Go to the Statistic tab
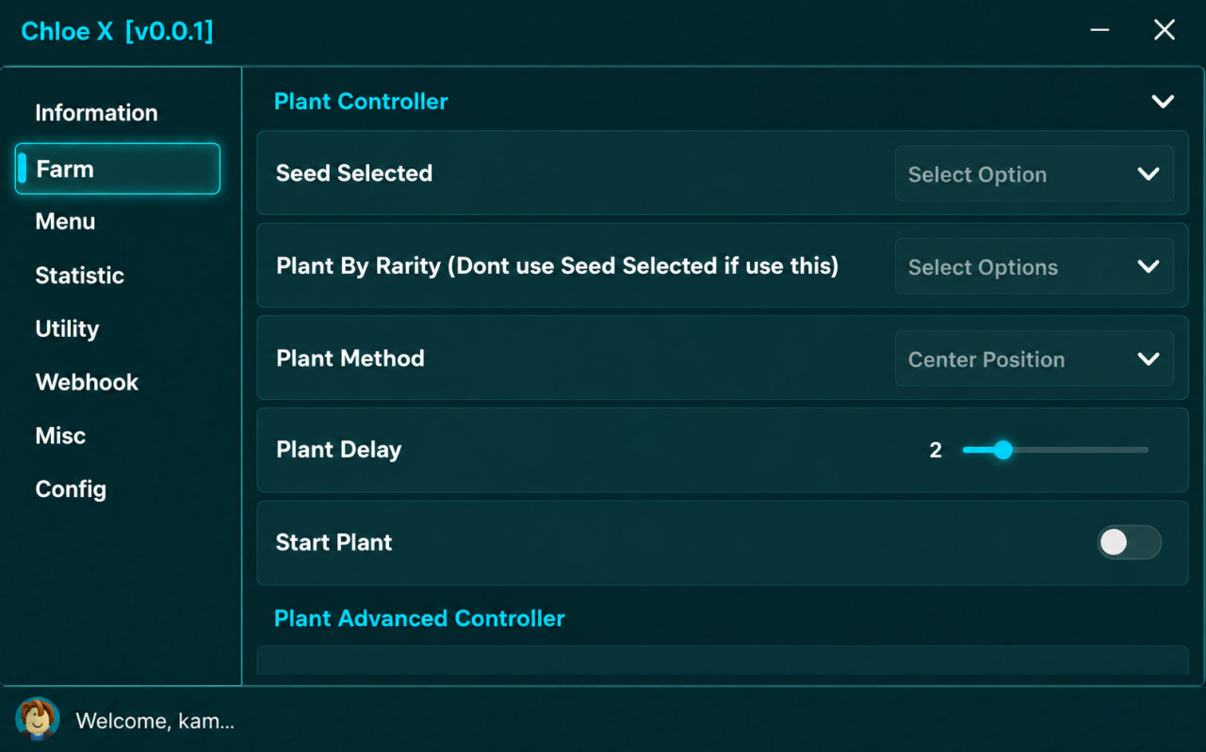Screen dimensions: 1206x752 [x=79, y=276]
